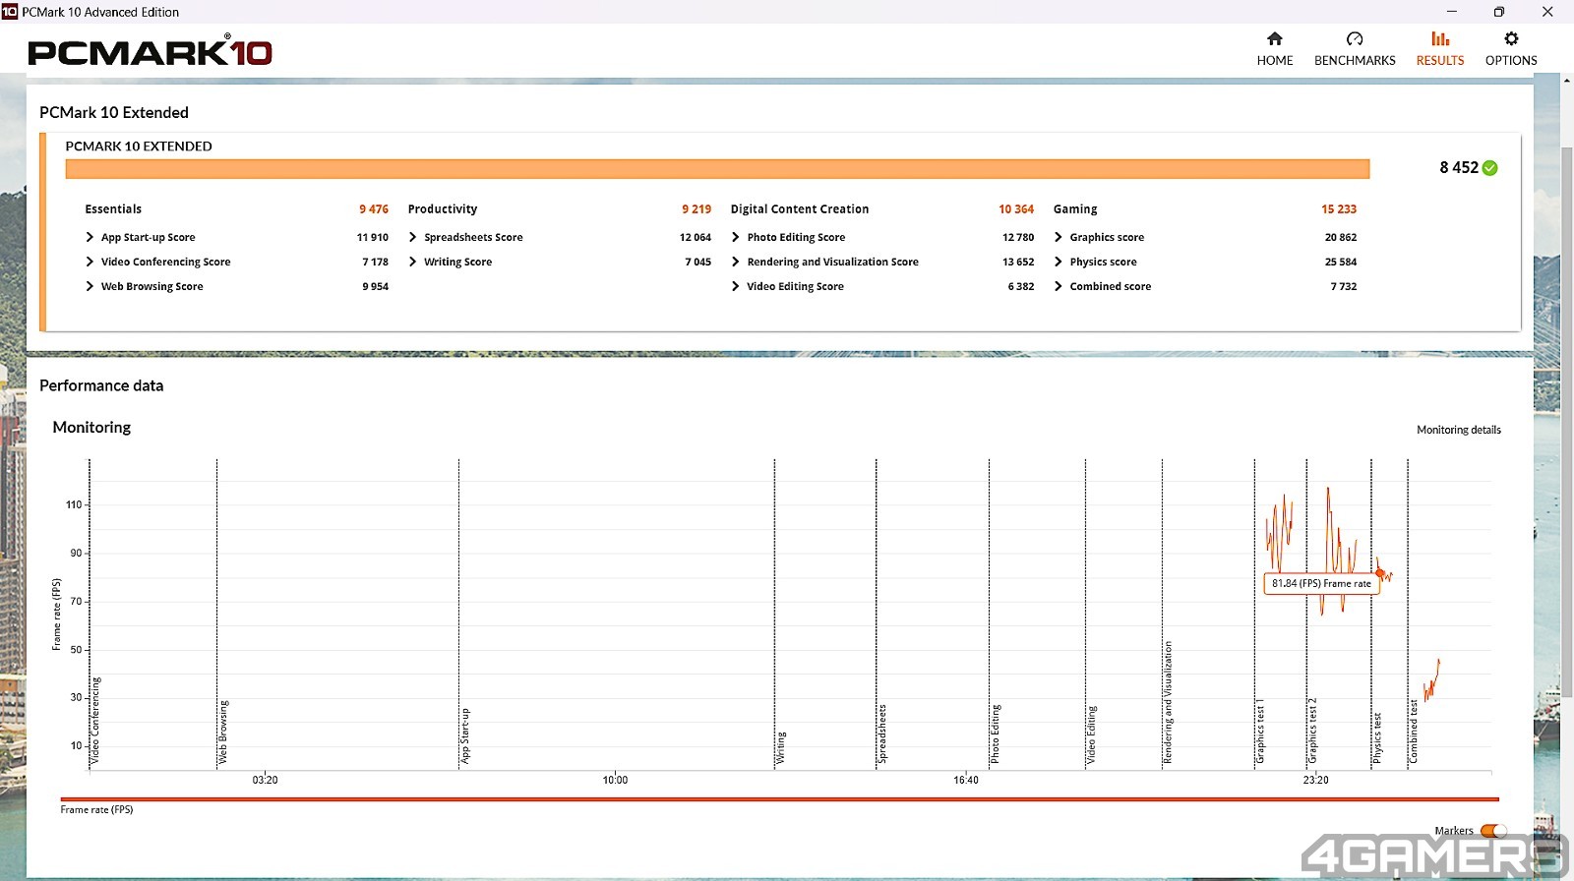
Task: Click the Video Editing timeline marker
Action: [x=1091, y=734]
